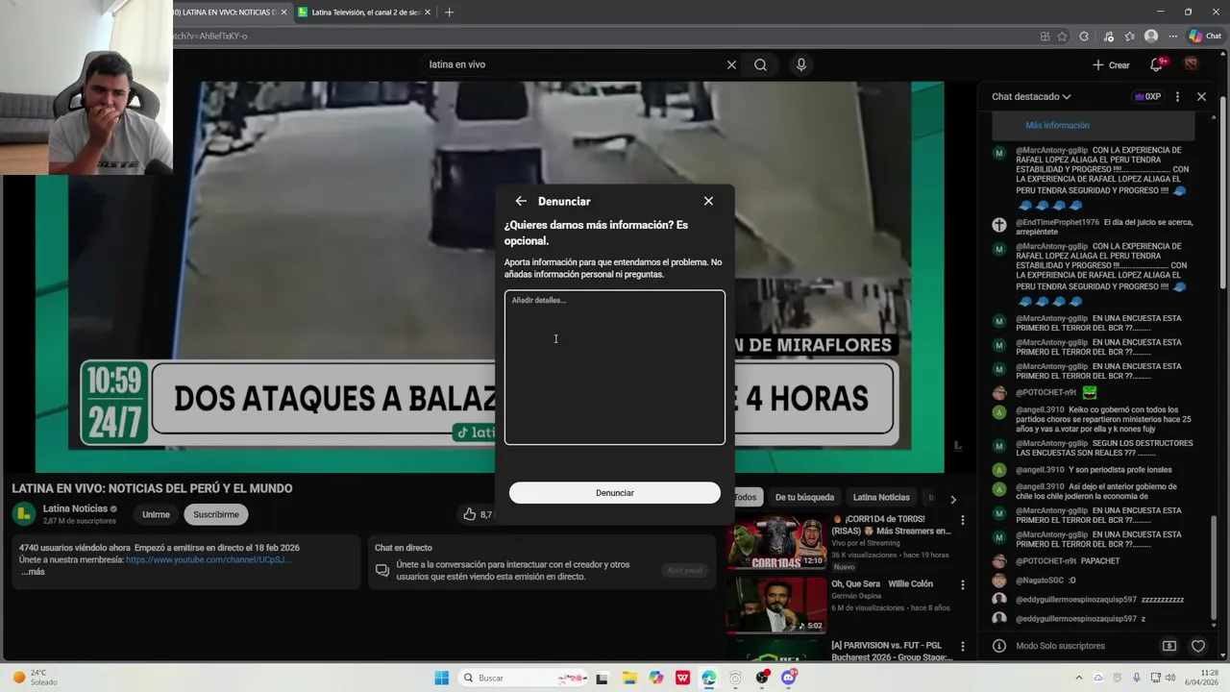1230x692 pixels.
Task: Open the 0XP crown badge in chat
Action: [x=1147, y=96]
